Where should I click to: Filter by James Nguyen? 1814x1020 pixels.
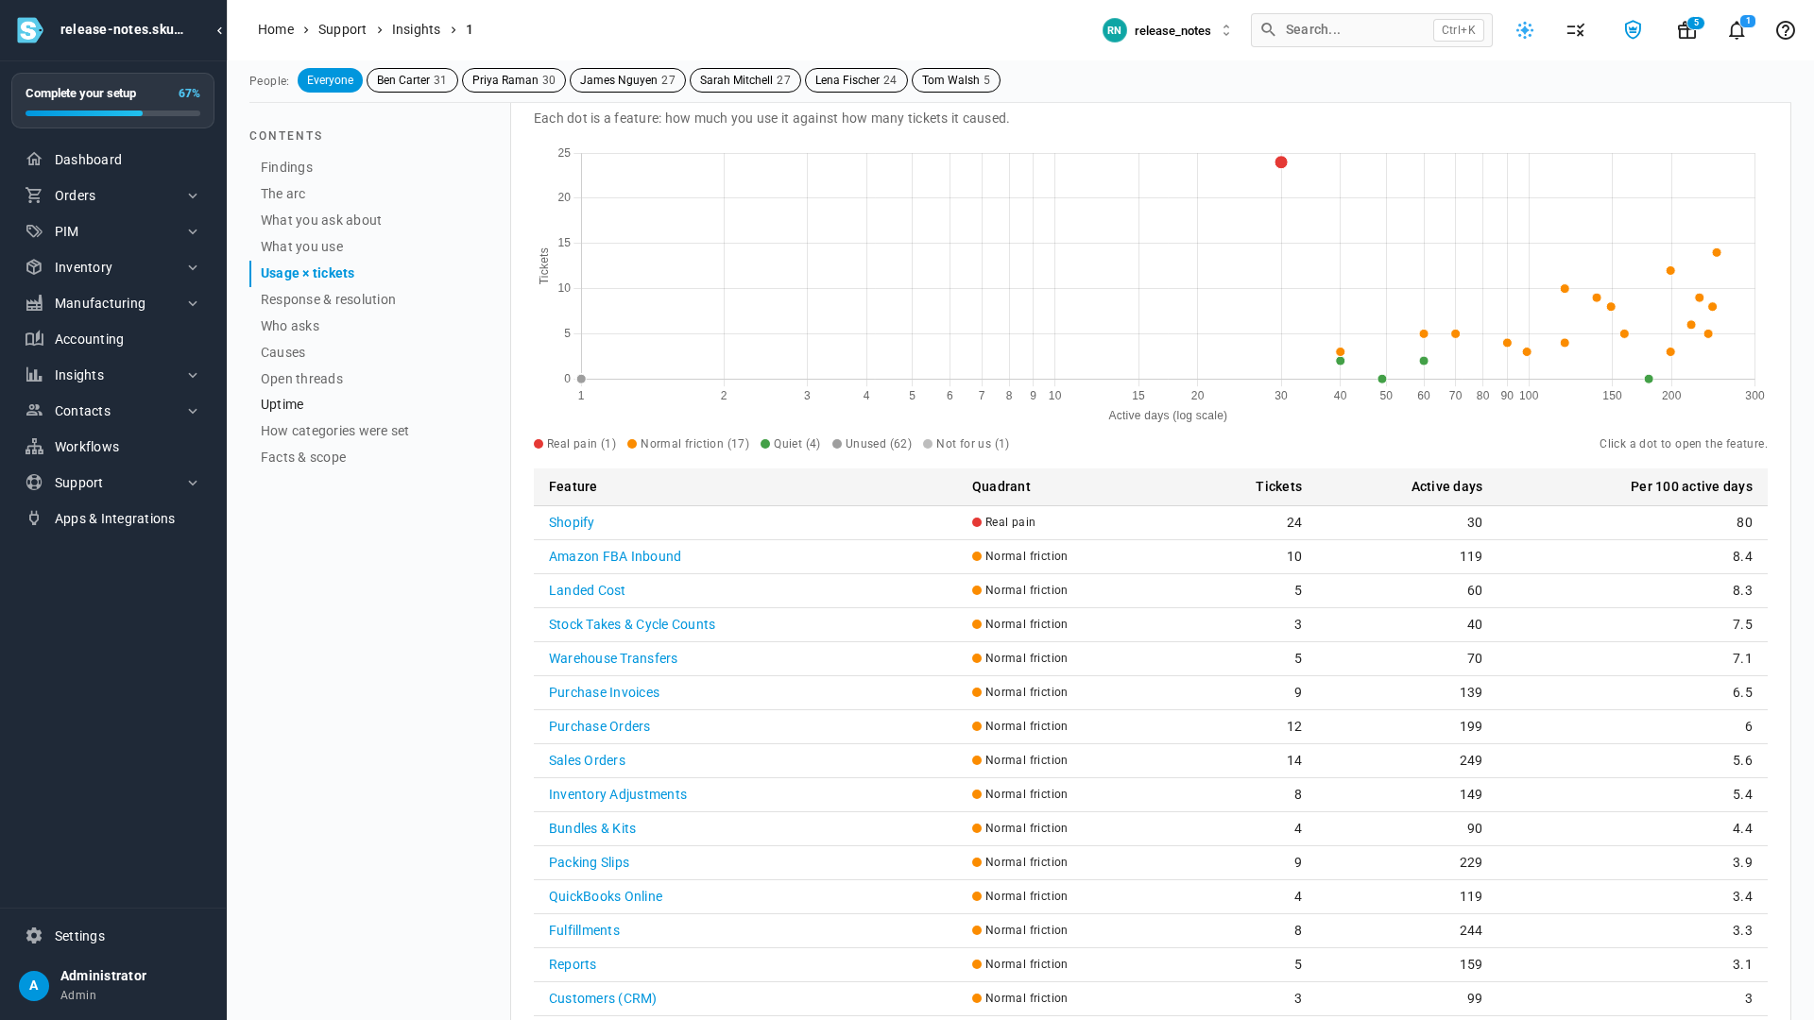[627, 80]
